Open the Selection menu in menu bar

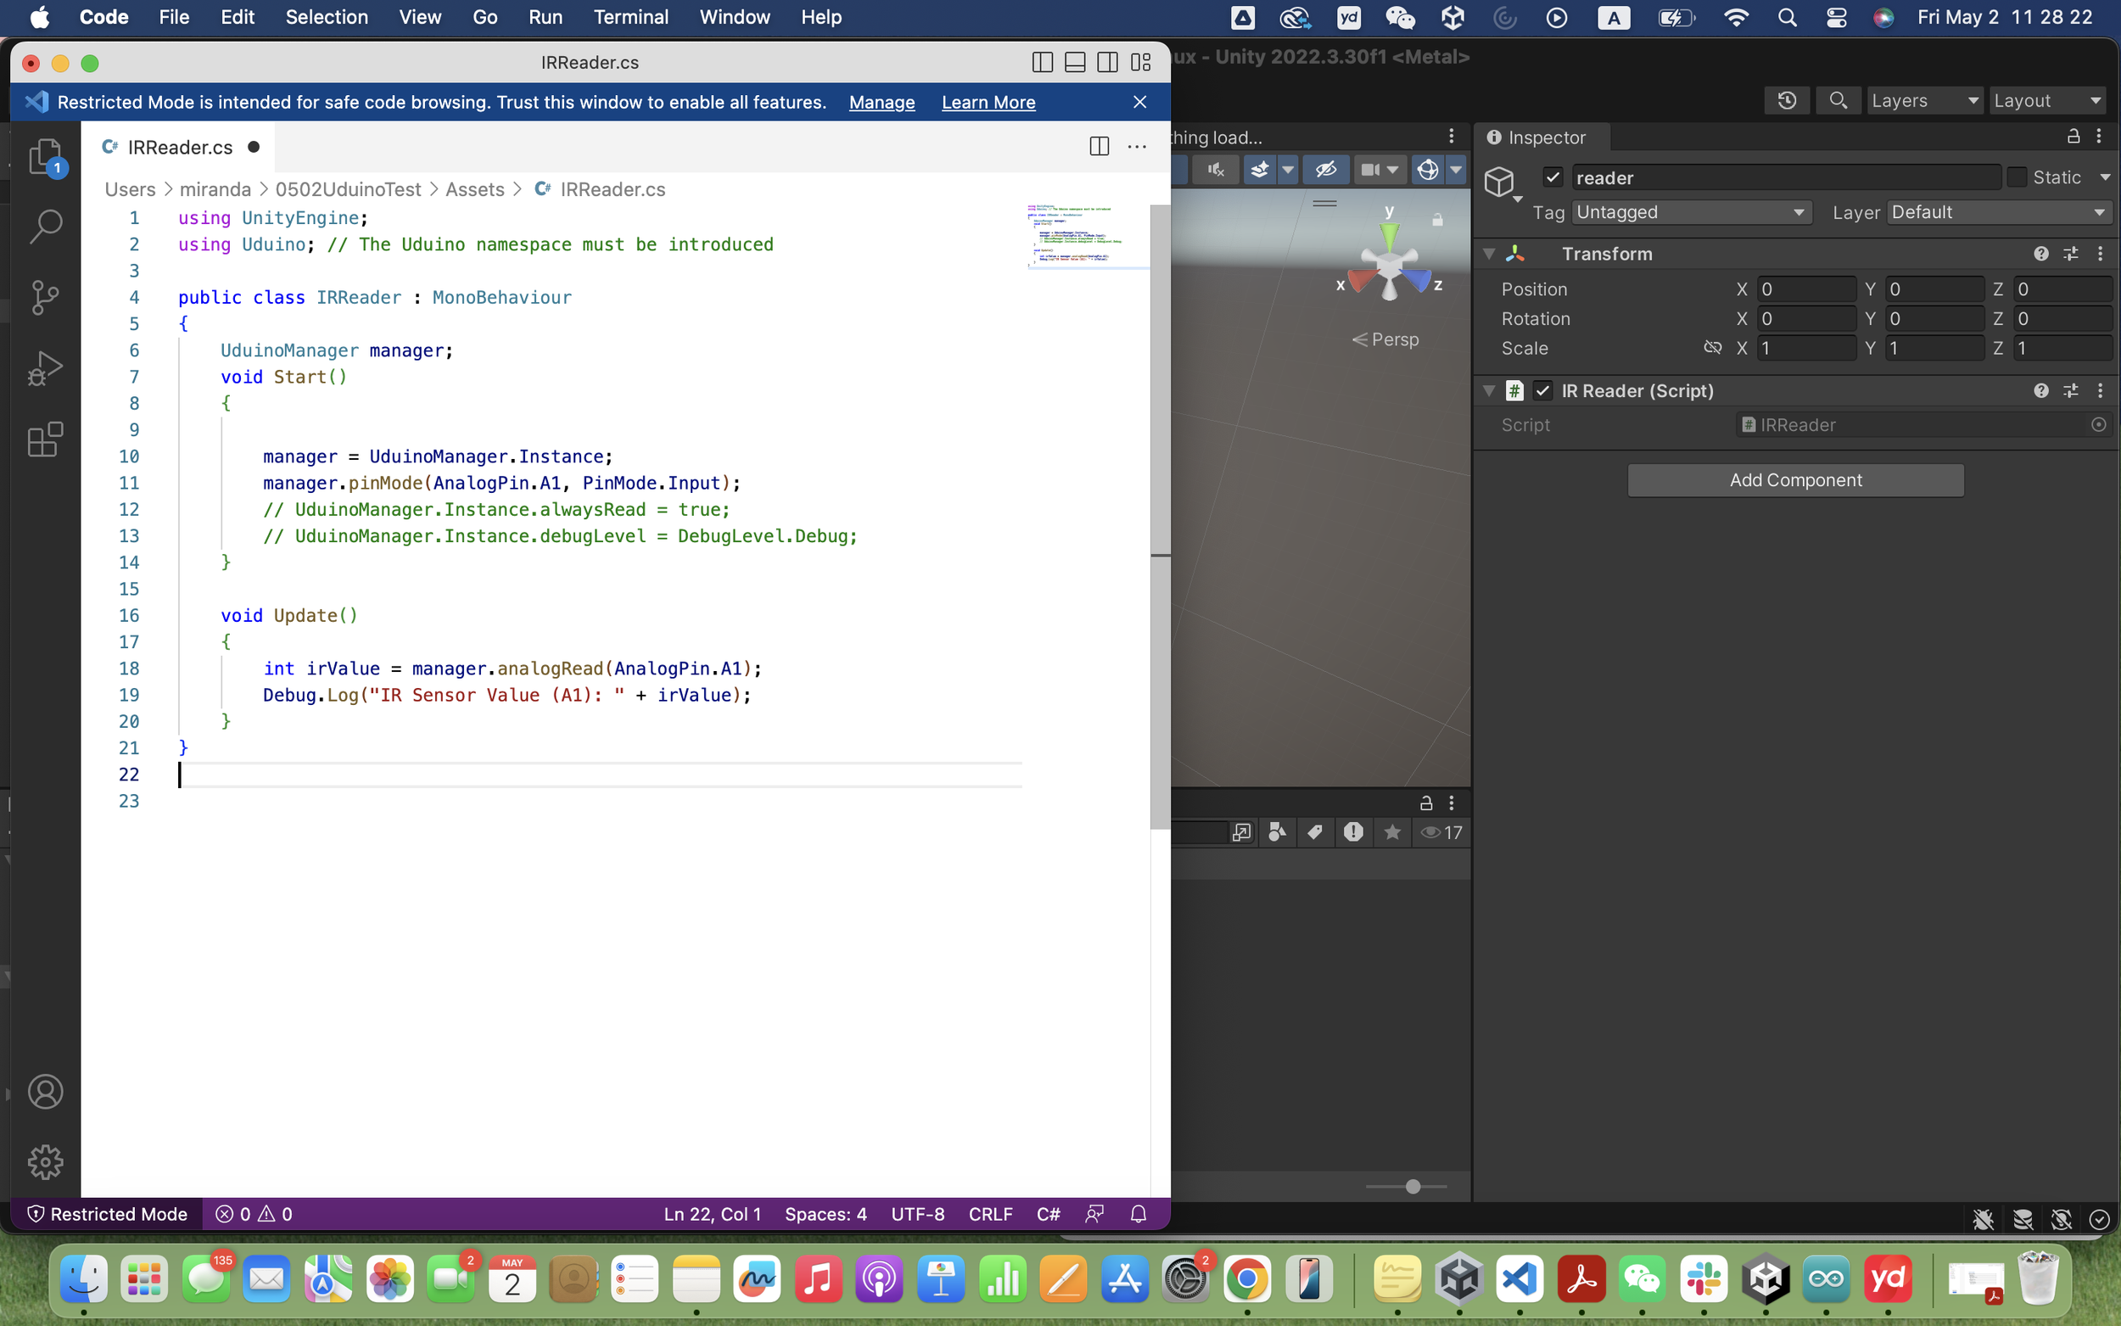326,17
